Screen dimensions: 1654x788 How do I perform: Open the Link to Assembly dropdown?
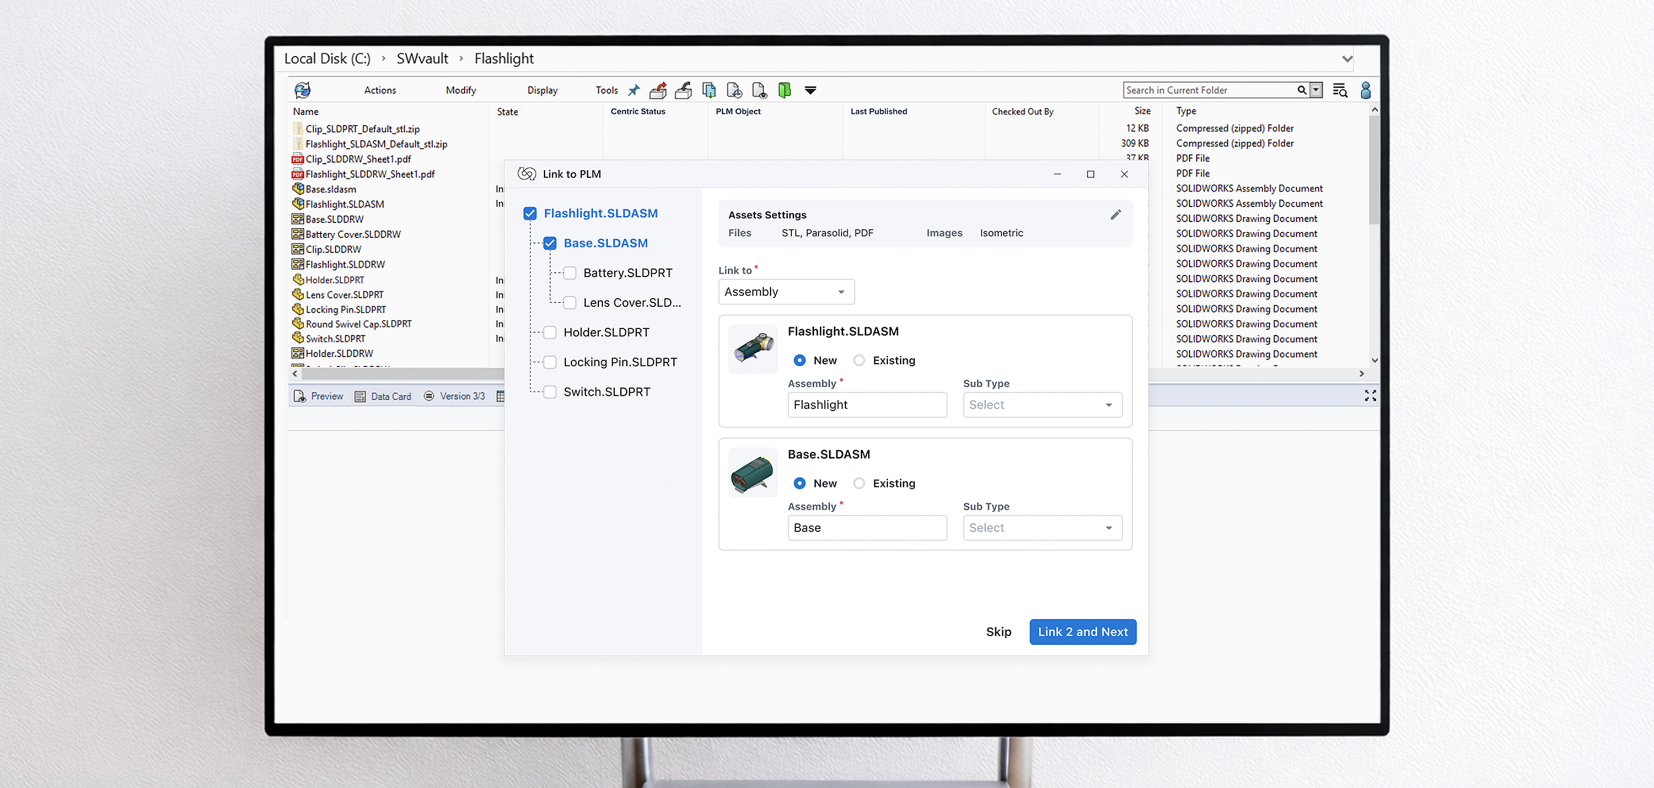tap(786, 292)
